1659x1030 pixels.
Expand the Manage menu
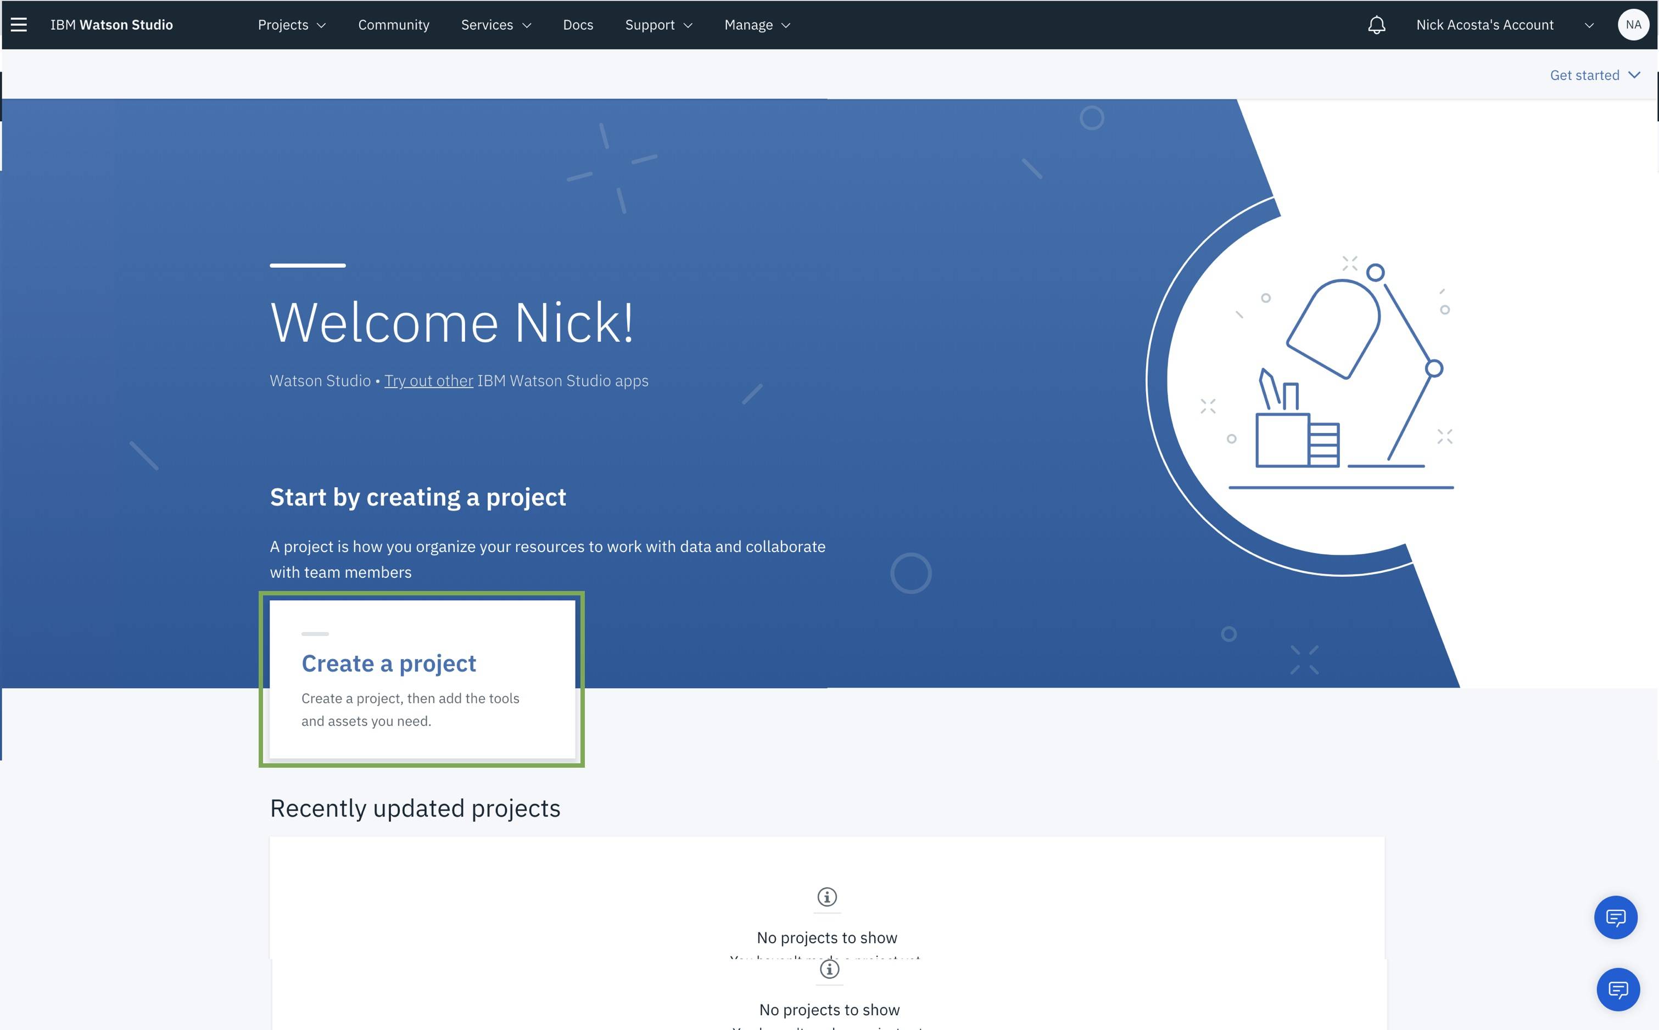757,25
